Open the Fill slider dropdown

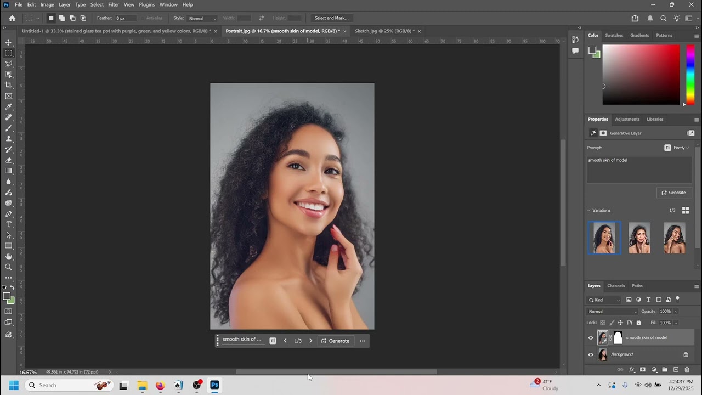[x=676, y=323]
